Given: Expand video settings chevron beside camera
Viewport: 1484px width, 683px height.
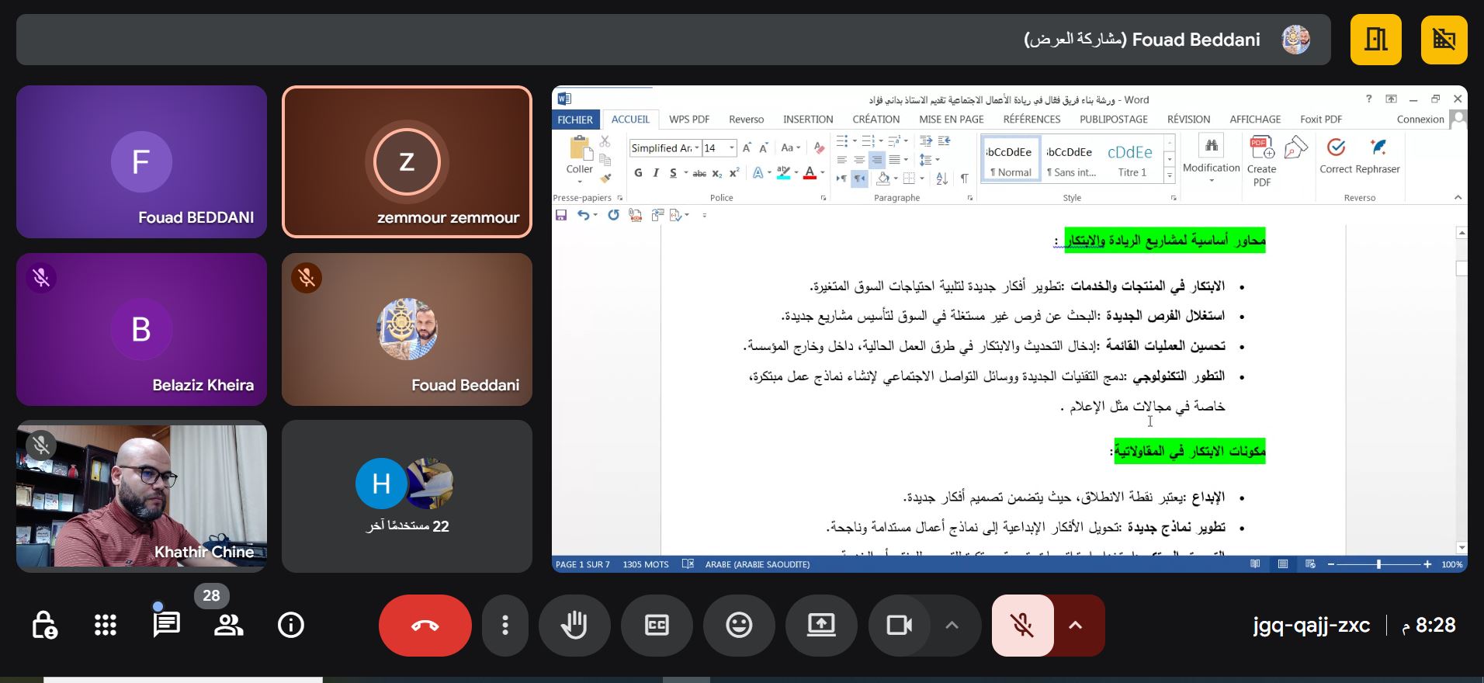Looking at the screenshot, I should (952, 625).
